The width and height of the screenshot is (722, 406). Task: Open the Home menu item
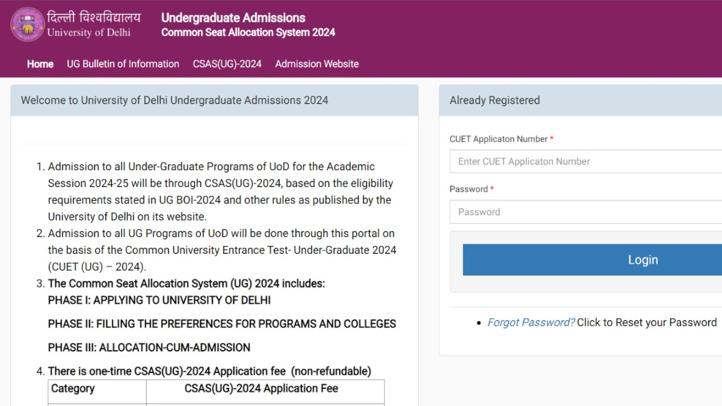click(40, 64)
